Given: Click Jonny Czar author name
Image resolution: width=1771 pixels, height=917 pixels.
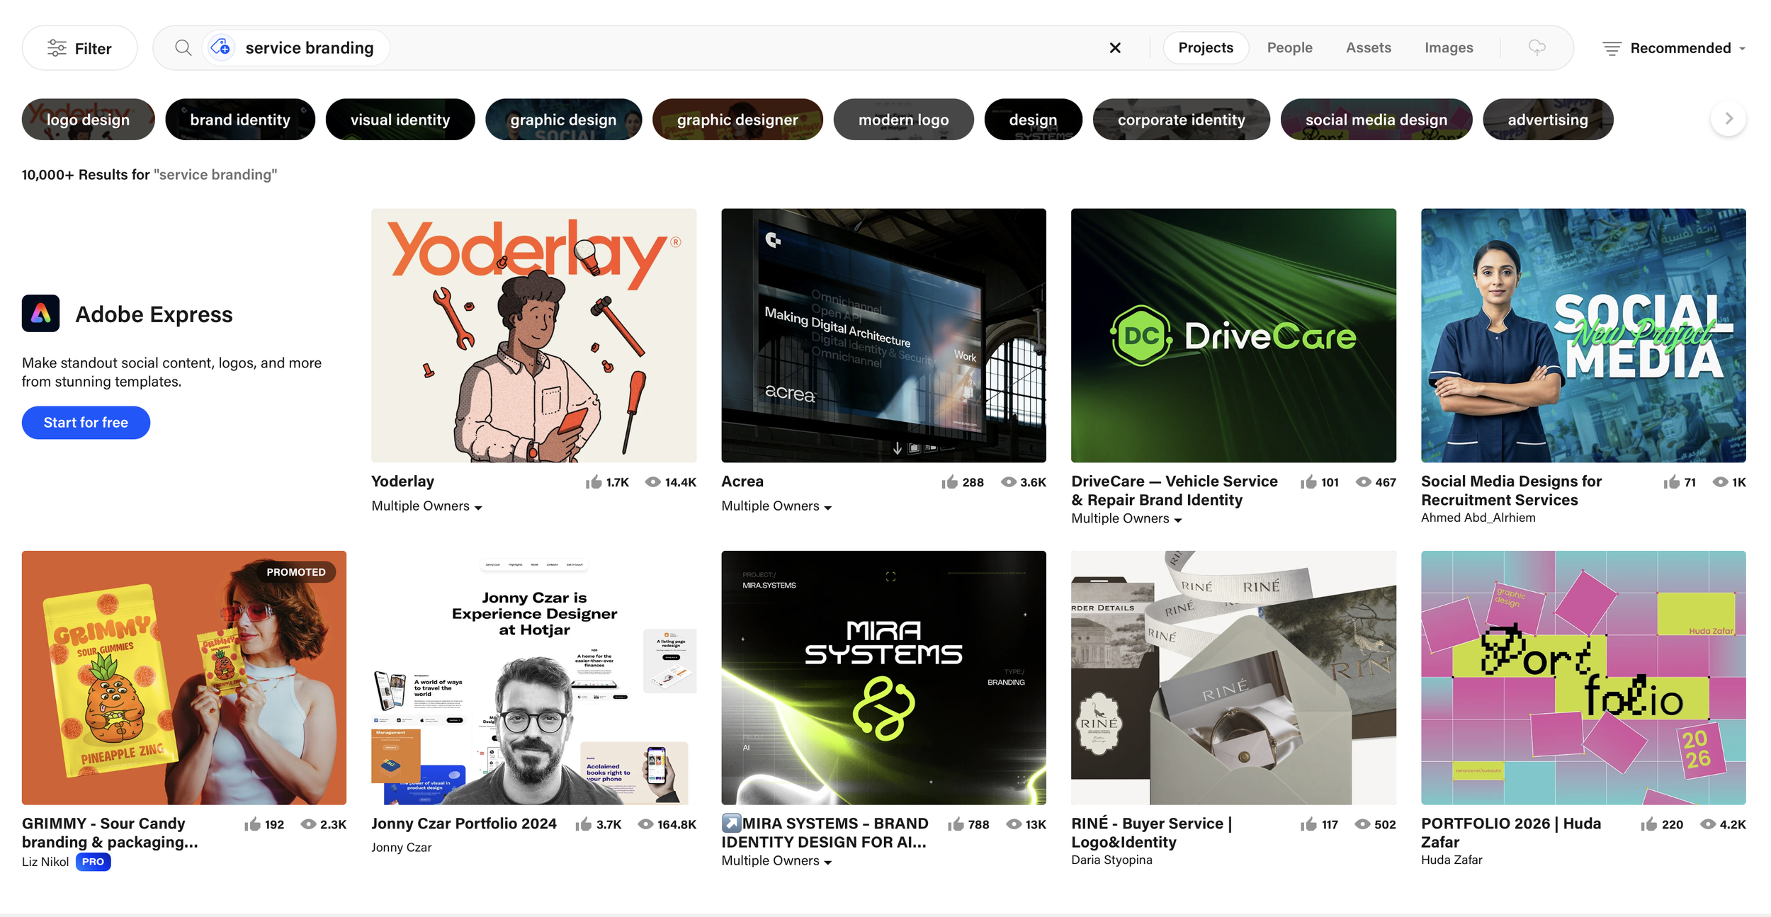Looking at the screenshot, I should pos(401,848).
